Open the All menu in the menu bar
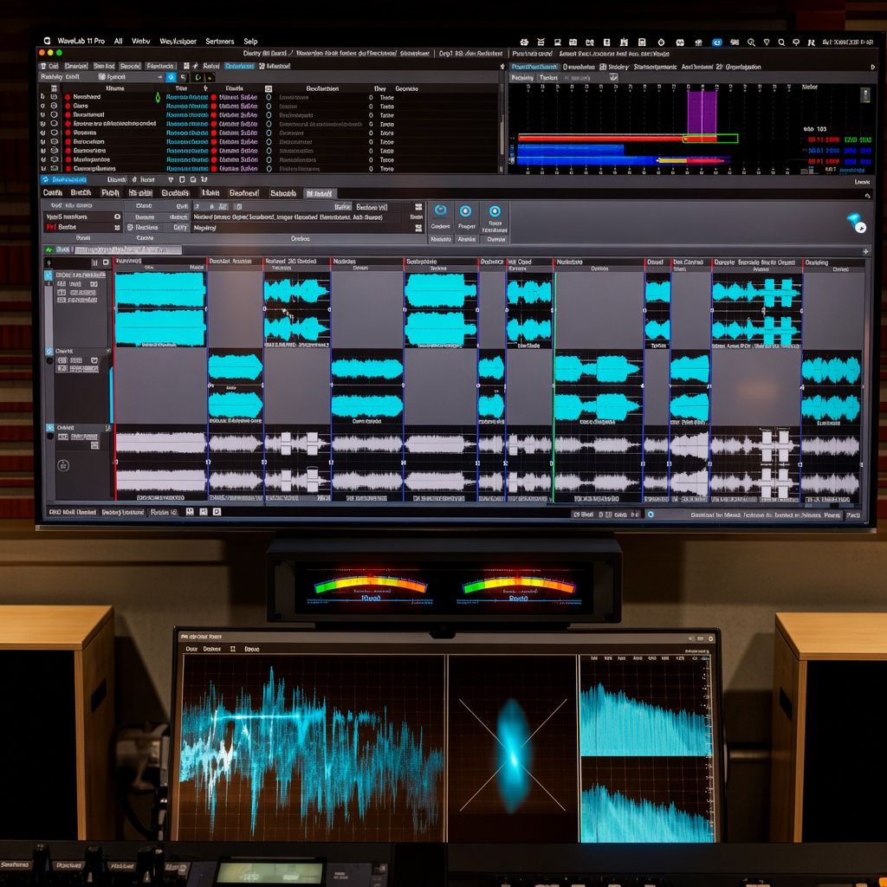This screenshot has width=887, height=887. click(x=118, y=41)
